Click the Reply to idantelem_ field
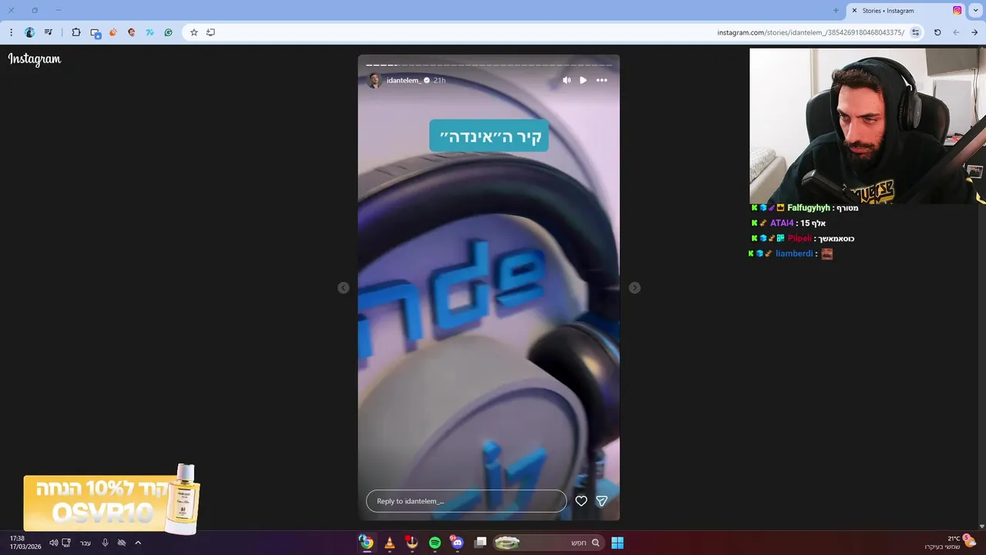This screenshot has width=986, height=555. 466,501
